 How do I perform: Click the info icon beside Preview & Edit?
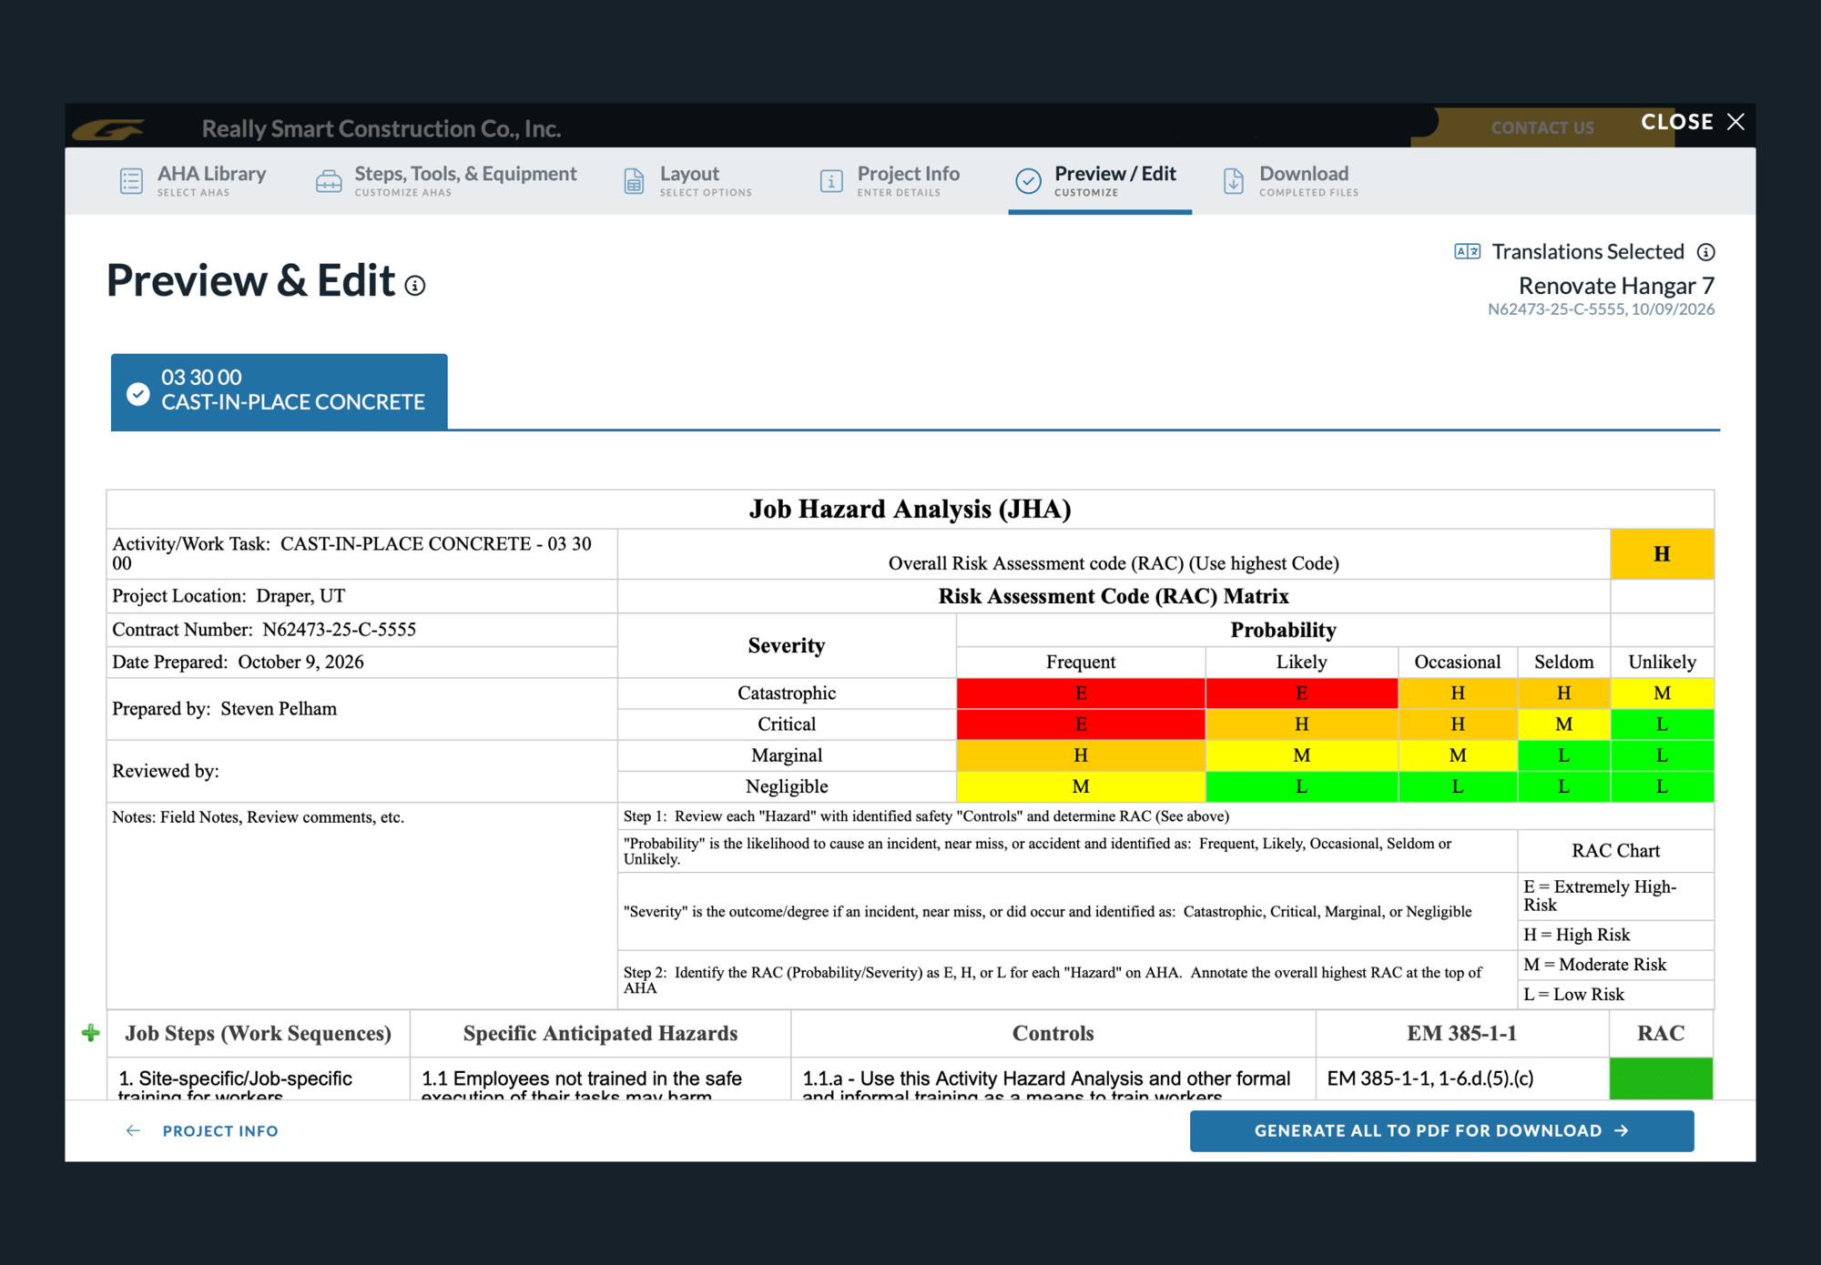click(415, 286)
